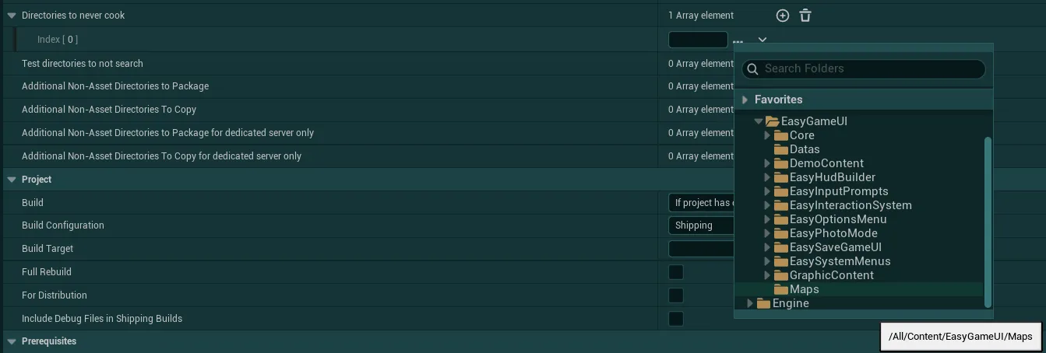The image size is (1046, 353).
Task: Select the GraphicContent folder
Action: (832, 275)
